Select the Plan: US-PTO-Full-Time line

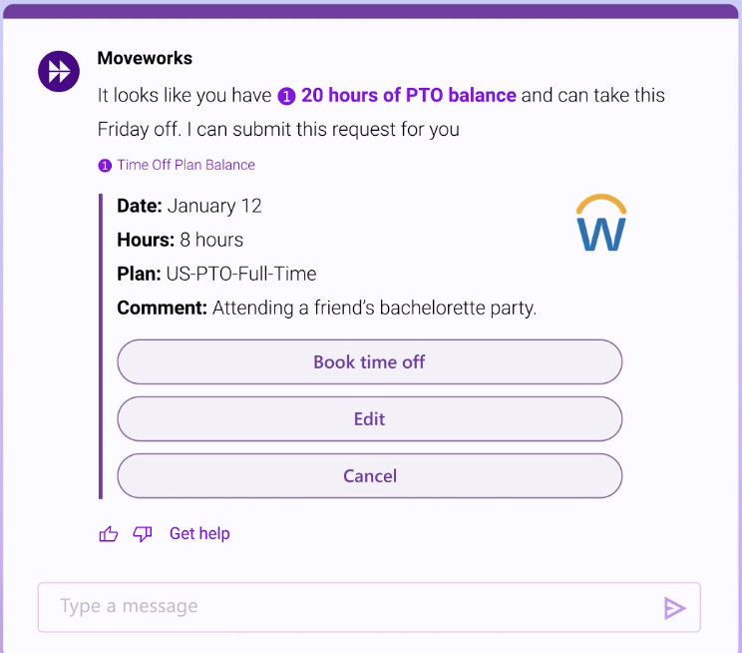click(216, 274)
